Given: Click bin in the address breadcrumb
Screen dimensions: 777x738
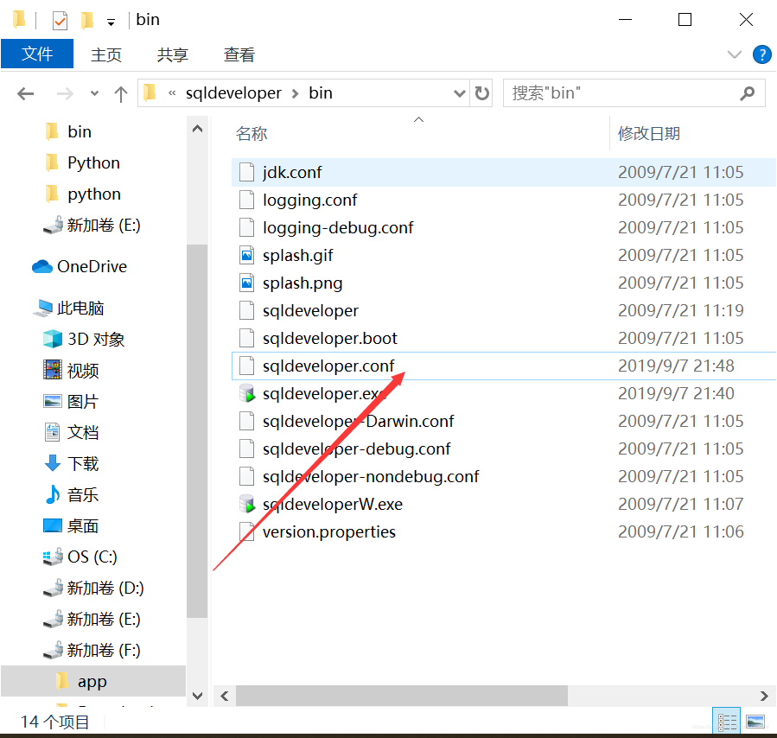Looking at the screenshot, I should (321, 93).
